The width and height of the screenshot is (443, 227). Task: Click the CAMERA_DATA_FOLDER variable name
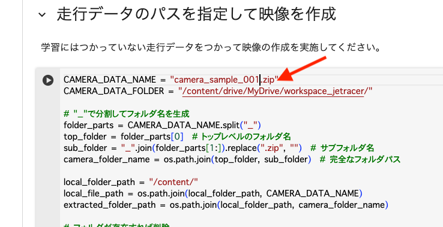[x=114, y=91]
